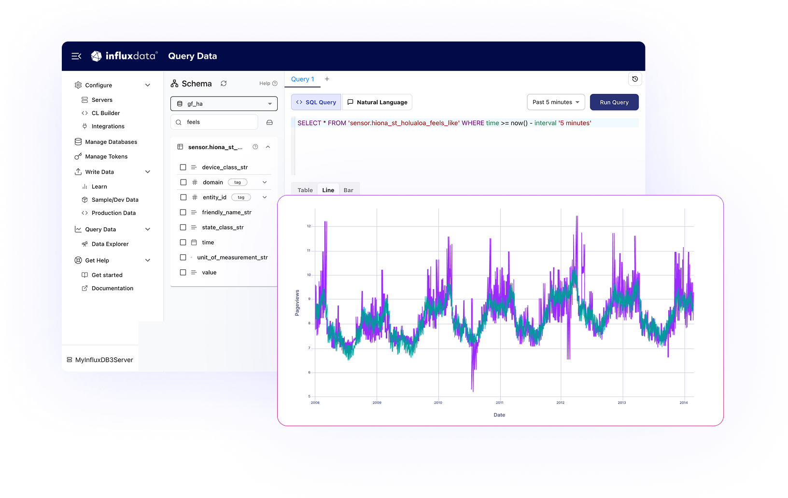Click the info icon beside sensor.hiona_st table
The height and width of the screenshot is (498, 788).
255,147
